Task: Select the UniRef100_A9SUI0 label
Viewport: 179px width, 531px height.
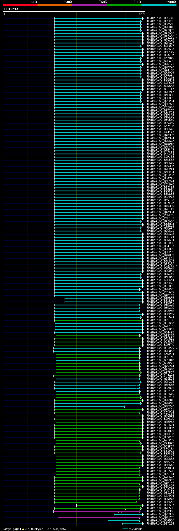Action: [161, 360]
